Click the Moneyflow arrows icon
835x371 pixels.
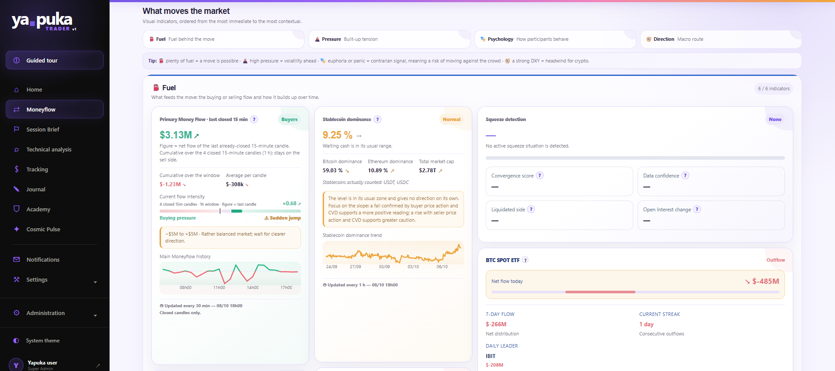[17, 110]
